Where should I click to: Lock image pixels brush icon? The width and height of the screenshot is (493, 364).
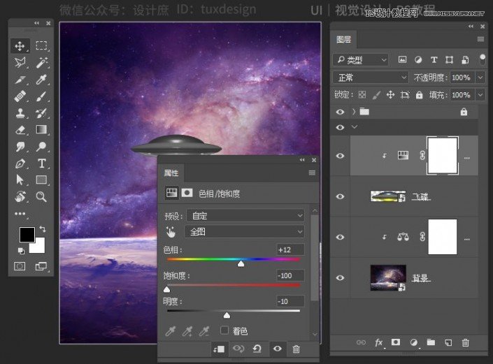(376, 95)
